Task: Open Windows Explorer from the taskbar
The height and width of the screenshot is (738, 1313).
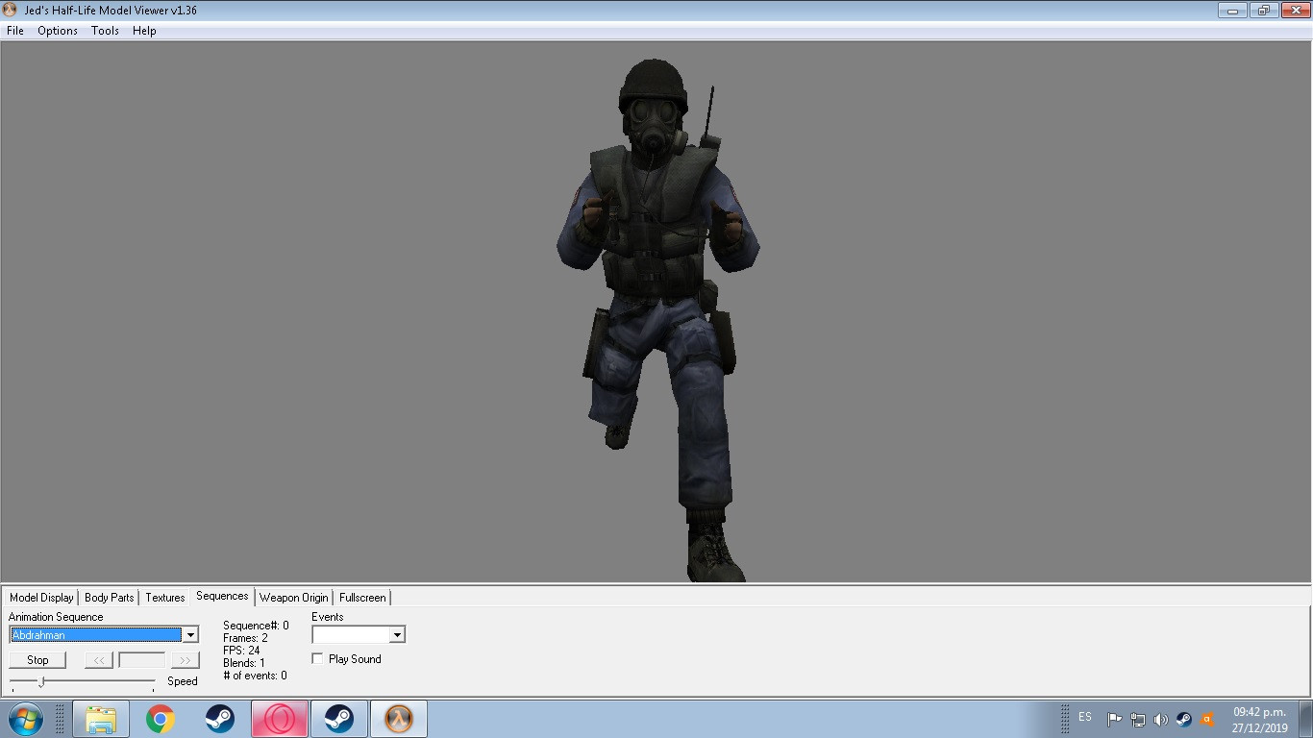Action: 102,718
